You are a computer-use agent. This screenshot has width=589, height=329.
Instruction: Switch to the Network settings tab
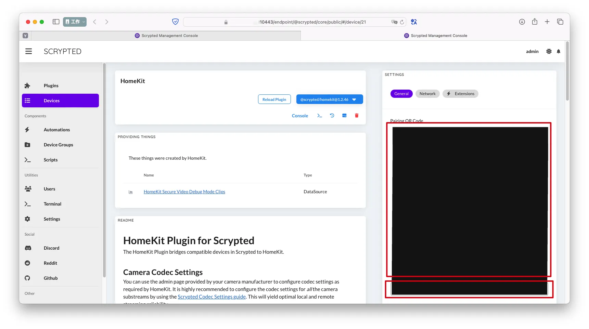click(x=427, y=94)
